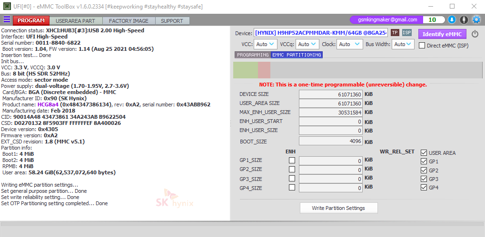This screenshot has height=237, width=485.
Task: Open the Bus Width dropdown
Action: (x=403, y=44)
